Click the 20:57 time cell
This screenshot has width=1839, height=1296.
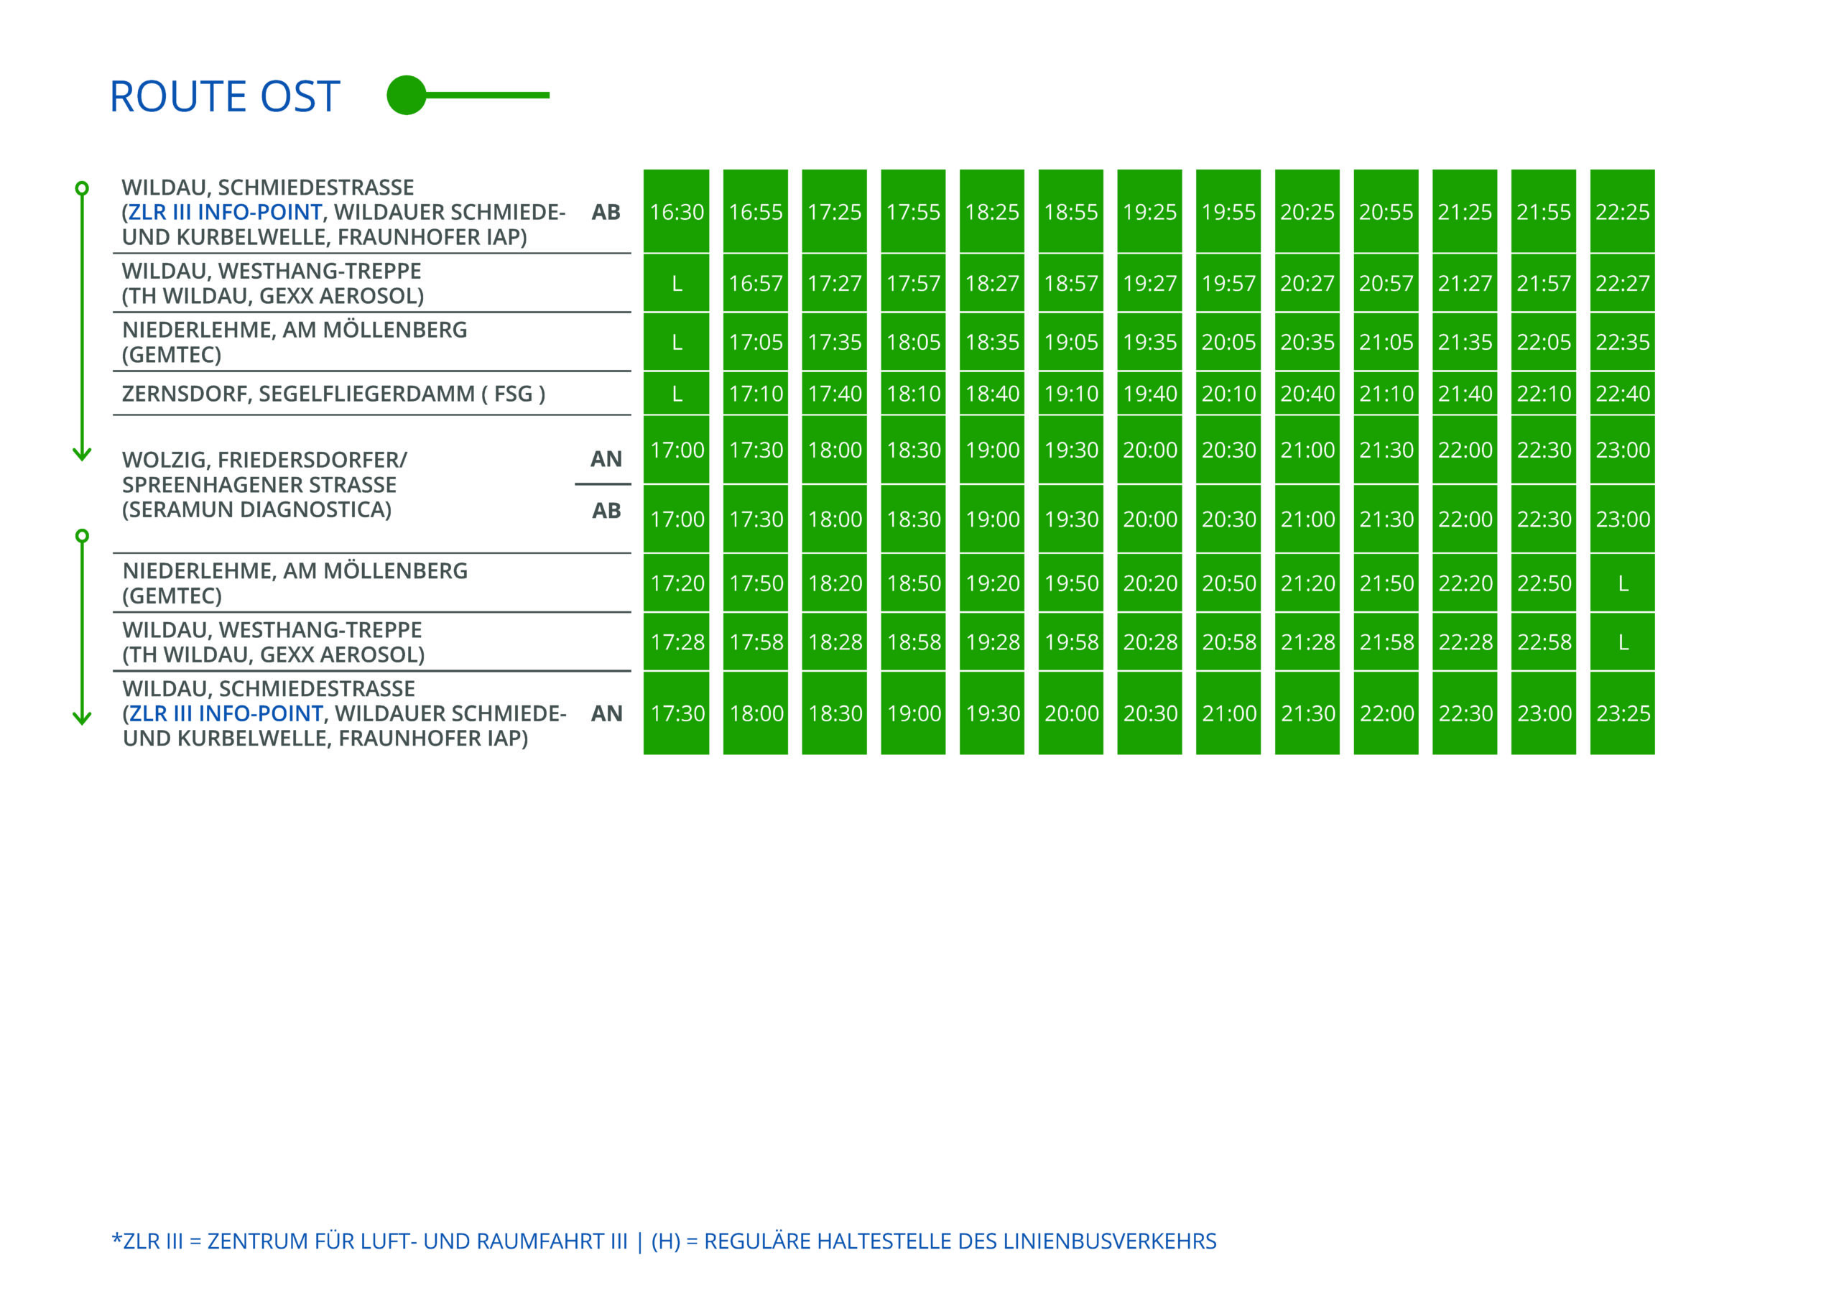click(x=1386, y=284)
